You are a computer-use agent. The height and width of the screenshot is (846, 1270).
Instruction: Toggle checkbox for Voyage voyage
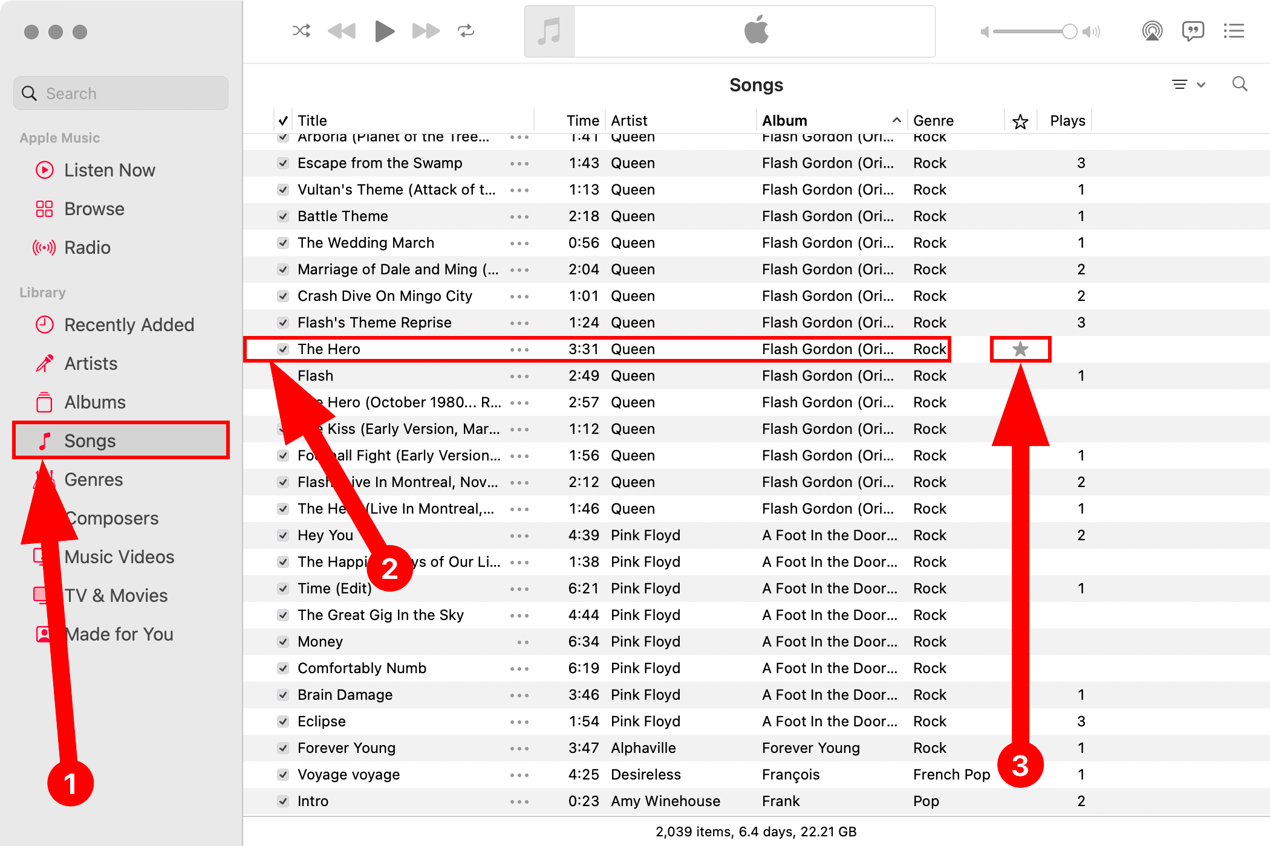coord(282,775)
